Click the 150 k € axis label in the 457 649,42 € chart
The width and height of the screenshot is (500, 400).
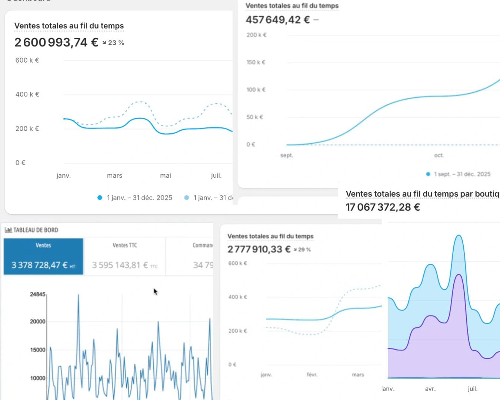click(256, 62)
